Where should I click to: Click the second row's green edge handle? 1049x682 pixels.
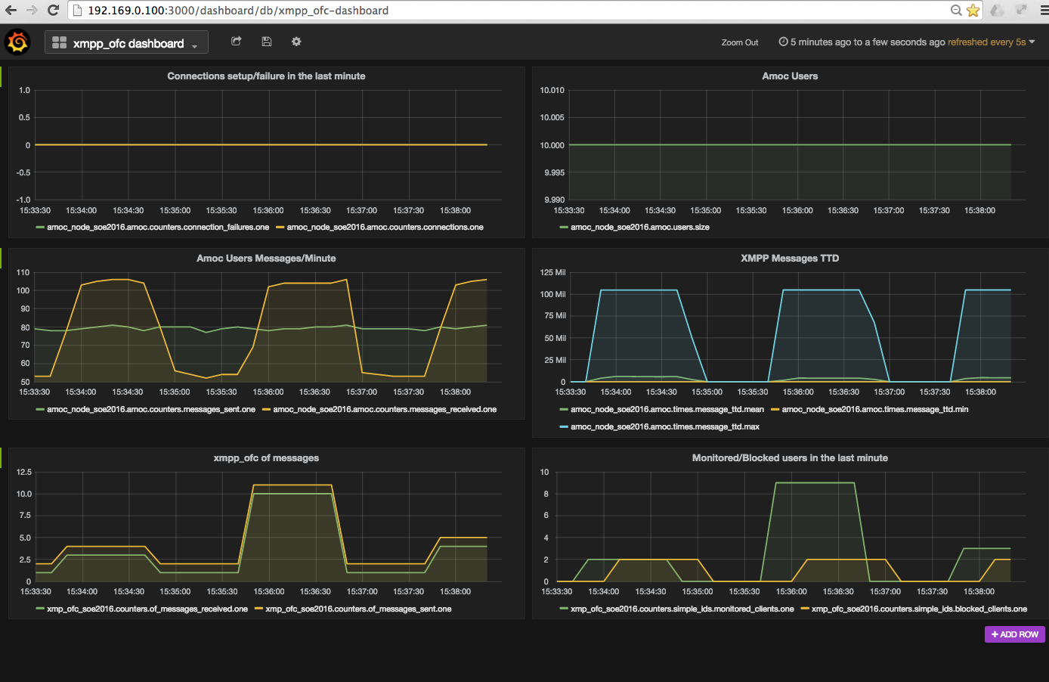pyautogui.click(x=1, y=259)
